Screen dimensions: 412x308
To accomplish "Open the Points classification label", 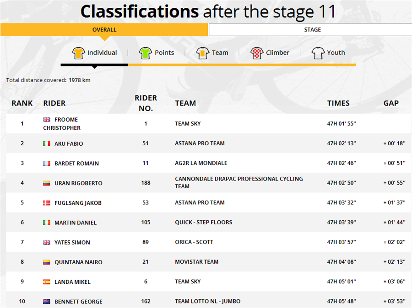I will [x=164, y=53].
